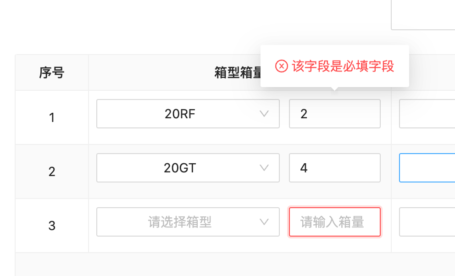Select the quantity field showing 4
The image size is (455, 276).
(334, 167)
